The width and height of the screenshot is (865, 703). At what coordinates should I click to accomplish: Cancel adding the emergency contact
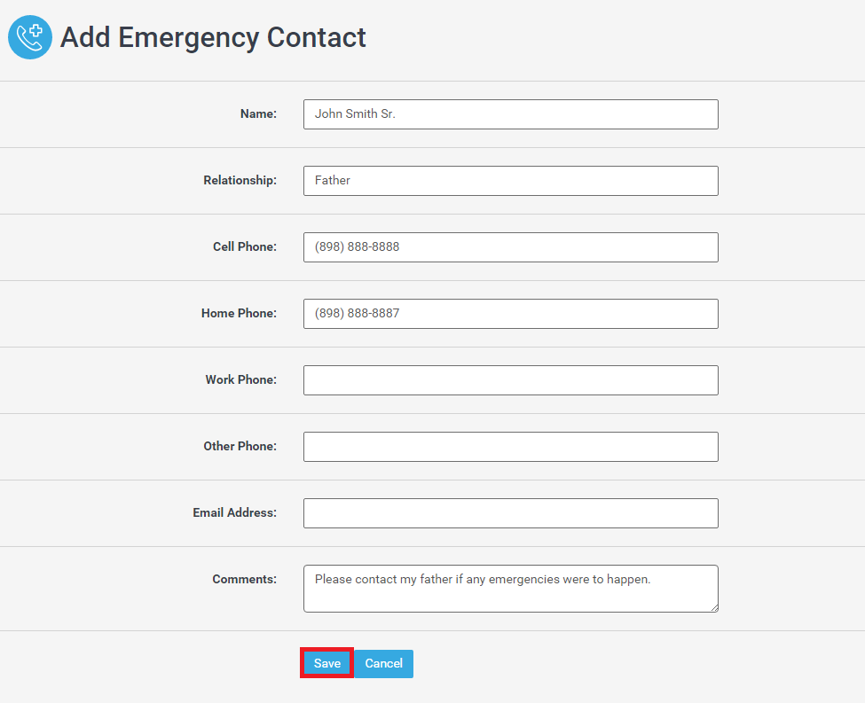click(x=384, y=663)
